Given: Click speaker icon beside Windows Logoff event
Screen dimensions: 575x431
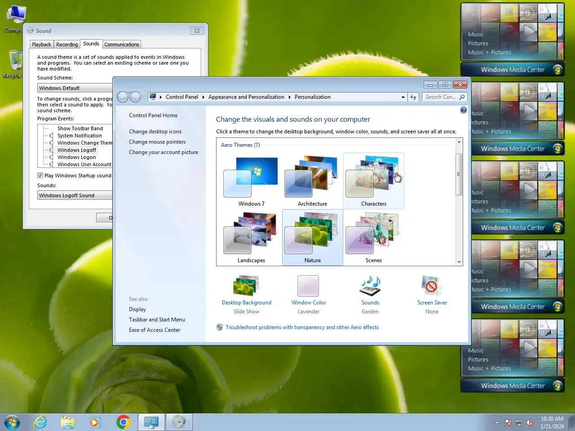Looking at the screenshot, I should 51,150.
